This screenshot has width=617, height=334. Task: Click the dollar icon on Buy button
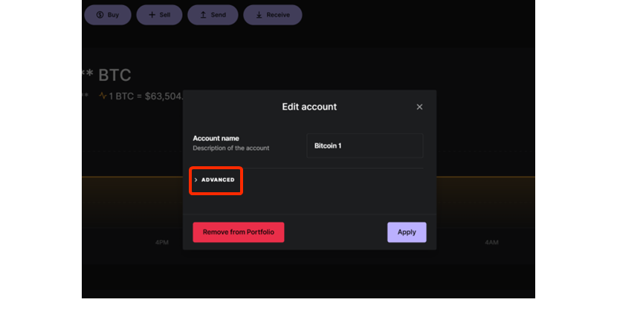pyautogui.click(x=100, y=15)
